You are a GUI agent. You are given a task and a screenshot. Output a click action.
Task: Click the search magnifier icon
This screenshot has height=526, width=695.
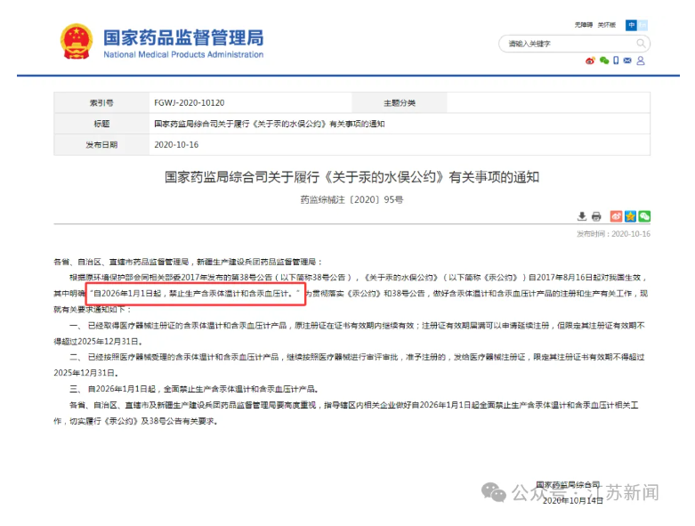(x=641, y=43)
